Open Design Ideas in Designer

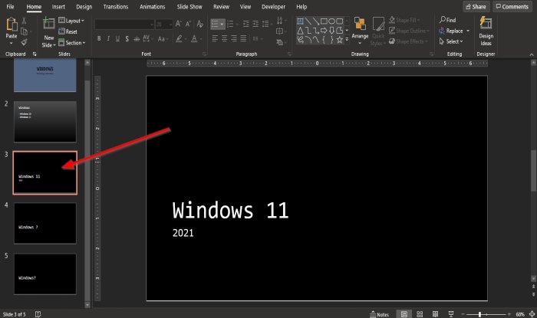point(486,31)
